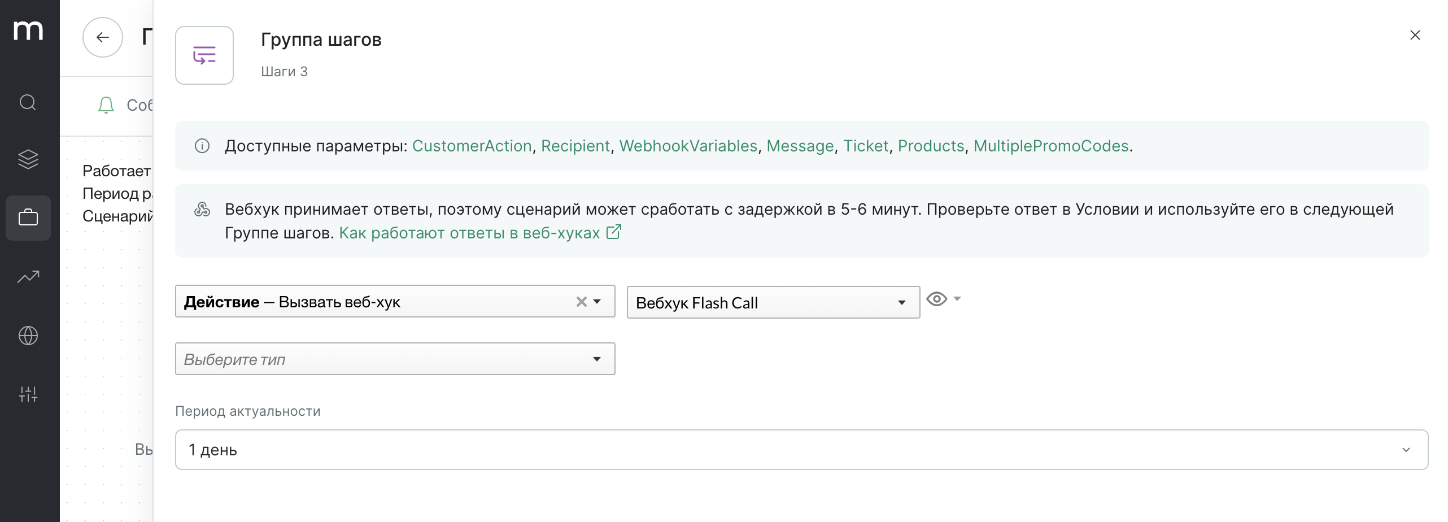Open the Ticket parameter link
This screenshot has height=522, width=1448.
(x=866, y=146)
